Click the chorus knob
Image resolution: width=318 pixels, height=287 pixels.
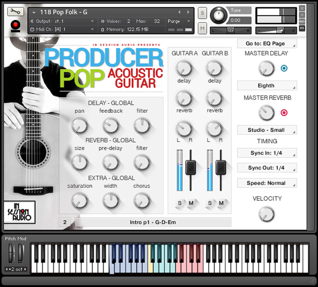(142, 201)
